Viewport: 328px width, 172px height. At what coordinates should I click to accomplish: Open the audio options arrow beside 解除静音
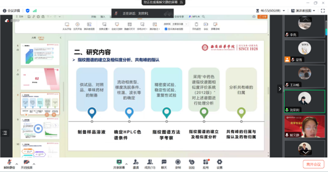pyautogui.click(x=17, y=164)
